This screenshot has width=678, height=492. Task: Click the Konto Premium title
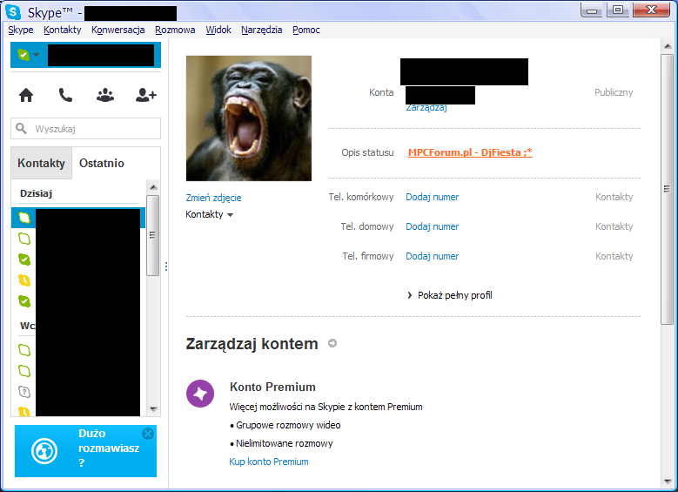[x=272, y=387]
